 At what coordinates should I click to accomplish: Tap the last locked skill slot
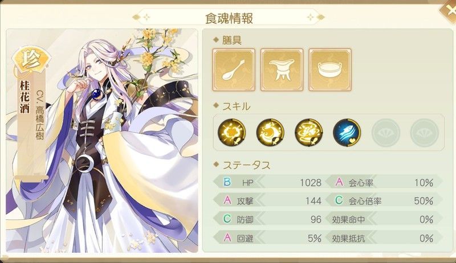click(424, 133)
